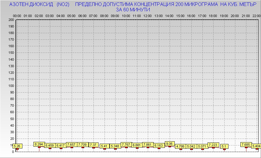Select the 5.042 value label
This screenshot has width=261, height=158.
[191, 147]
